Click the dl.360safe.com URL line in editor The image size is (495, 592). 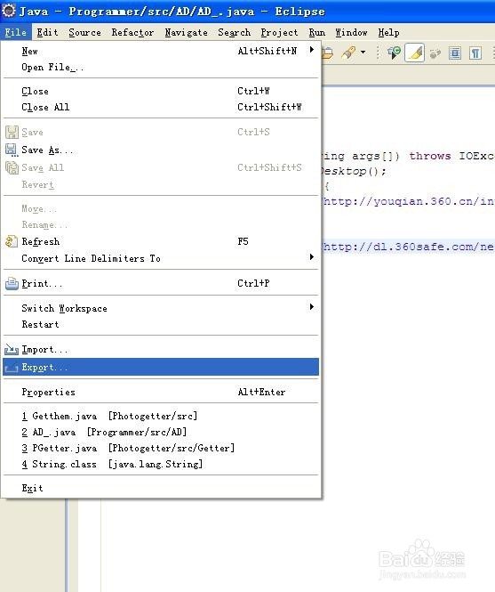pyautogui.click(x=409, y=247)
